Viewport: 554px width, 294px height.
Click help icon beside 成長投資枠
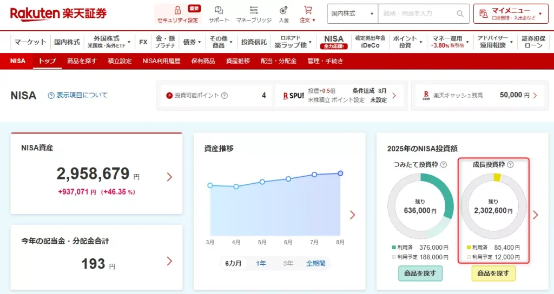click(x=510, y=164)
